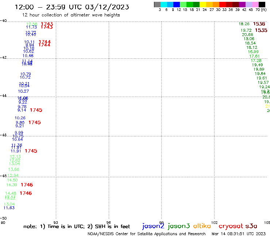
Task: Click the 1745 time beside 9.14
Action: coord(36,110)
